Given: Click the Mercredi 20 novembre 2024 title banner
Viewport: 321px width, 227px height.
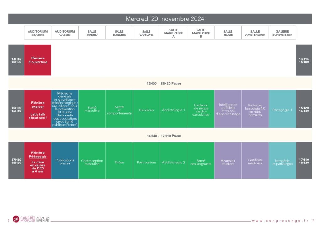Looking at the screenshot, I should click(x=165, y=18).
